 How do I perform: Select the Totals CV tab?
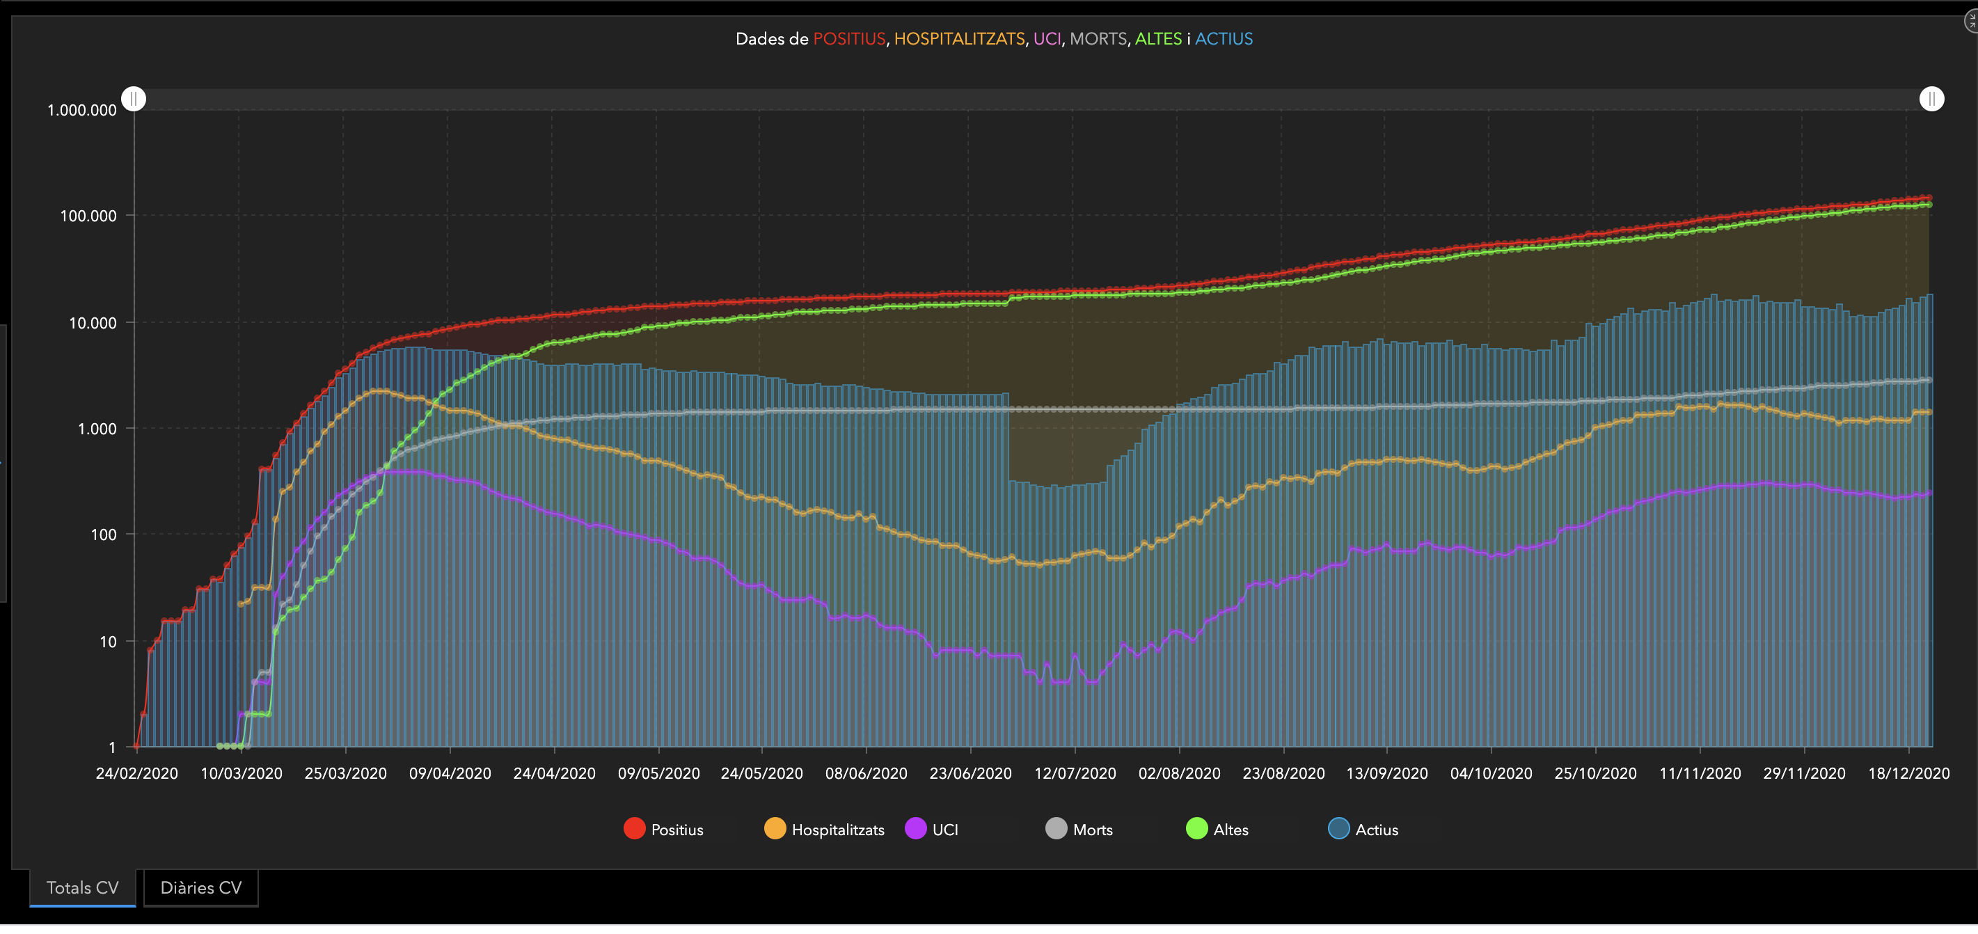(x=82, y=888)
